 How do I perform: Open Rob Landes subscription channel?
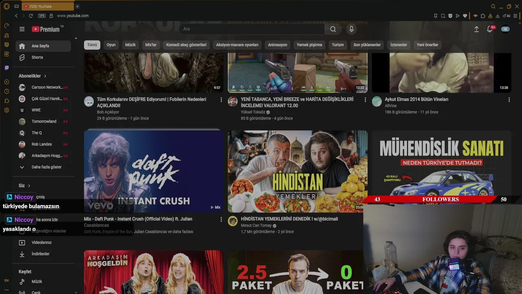coord(43,144)
